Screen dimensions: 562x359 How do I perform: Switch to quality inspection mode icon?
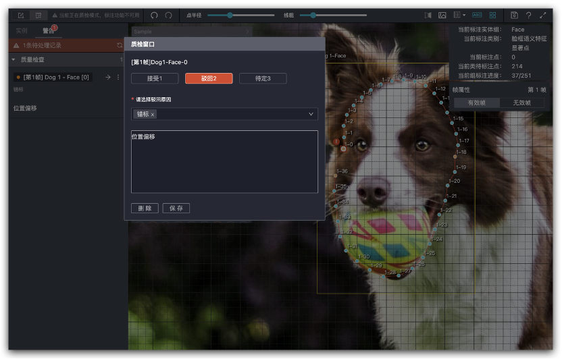(x=39, y=16)
